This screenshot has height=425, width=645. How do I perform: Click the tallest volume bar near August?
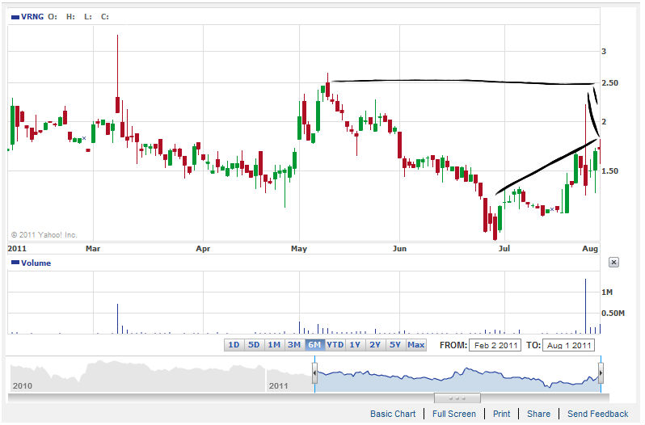[x=585, y=306]
